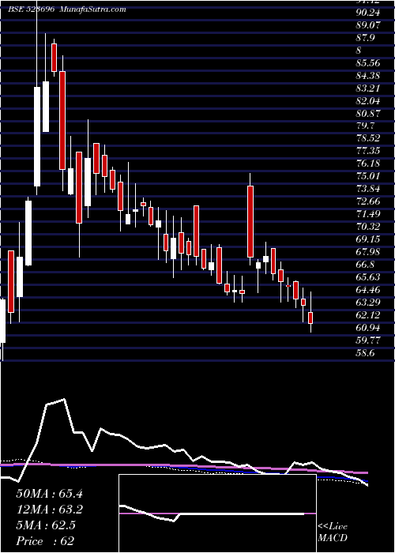This screenshot has height=553, width=395.
Task: Click the 50MA : 65.4 readout
Action: click(49, 494)
